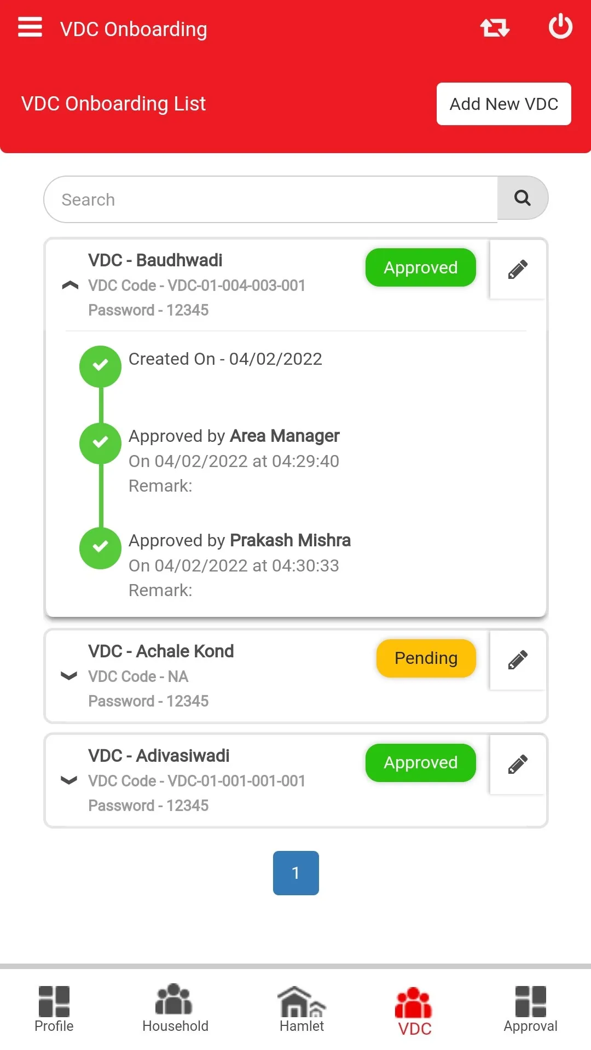Edit the Adivasiwadi VDC entry
This screenshot has width=591, height=1050.
[518, 764]
